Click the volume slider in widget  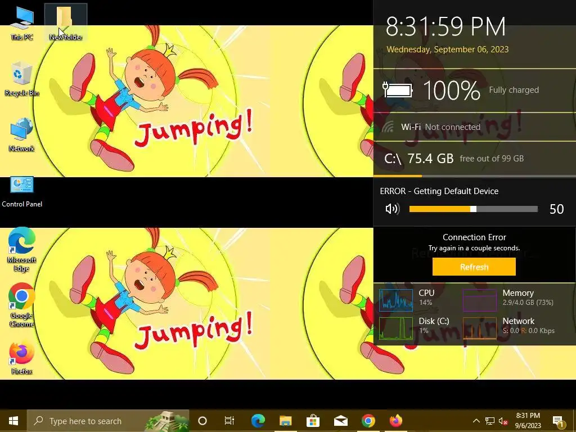click(473, 209)
